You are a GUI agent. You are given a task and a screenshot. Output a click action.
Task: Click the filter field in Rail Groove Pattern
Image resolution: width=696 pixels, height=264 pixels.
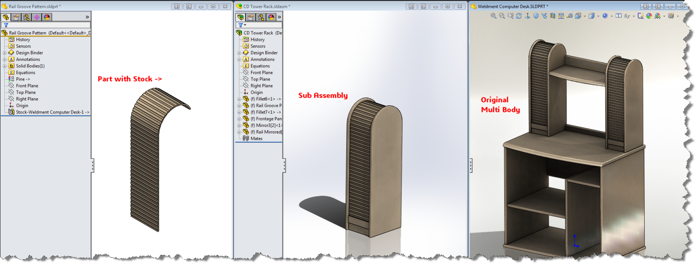(x=48, y=25)
